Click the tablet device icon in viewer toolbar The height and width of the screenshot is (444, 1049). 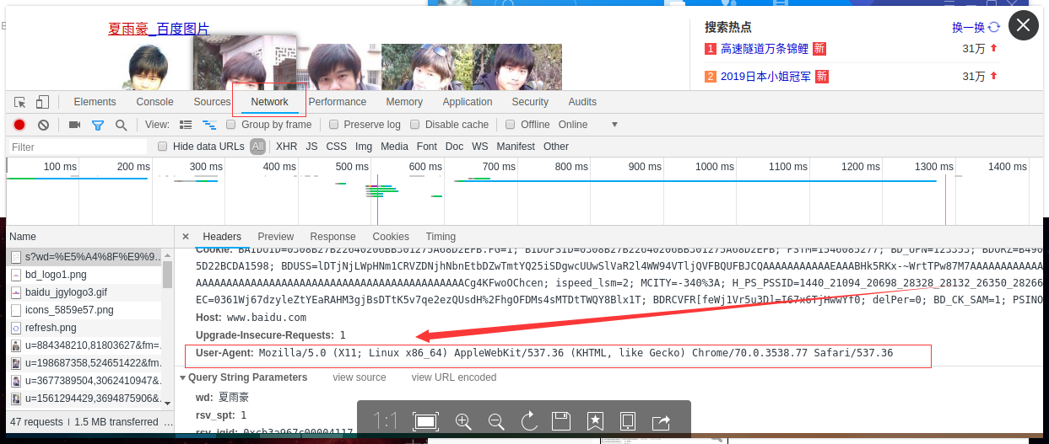[628, 420]
